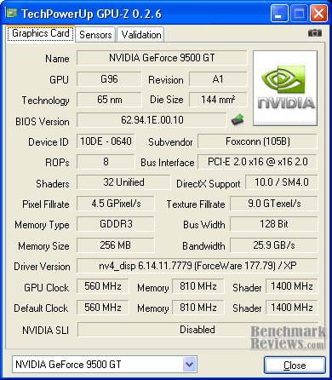Screen dimensions: 332x380
Task: Click the 'Die Size' label
Action: 167,100
